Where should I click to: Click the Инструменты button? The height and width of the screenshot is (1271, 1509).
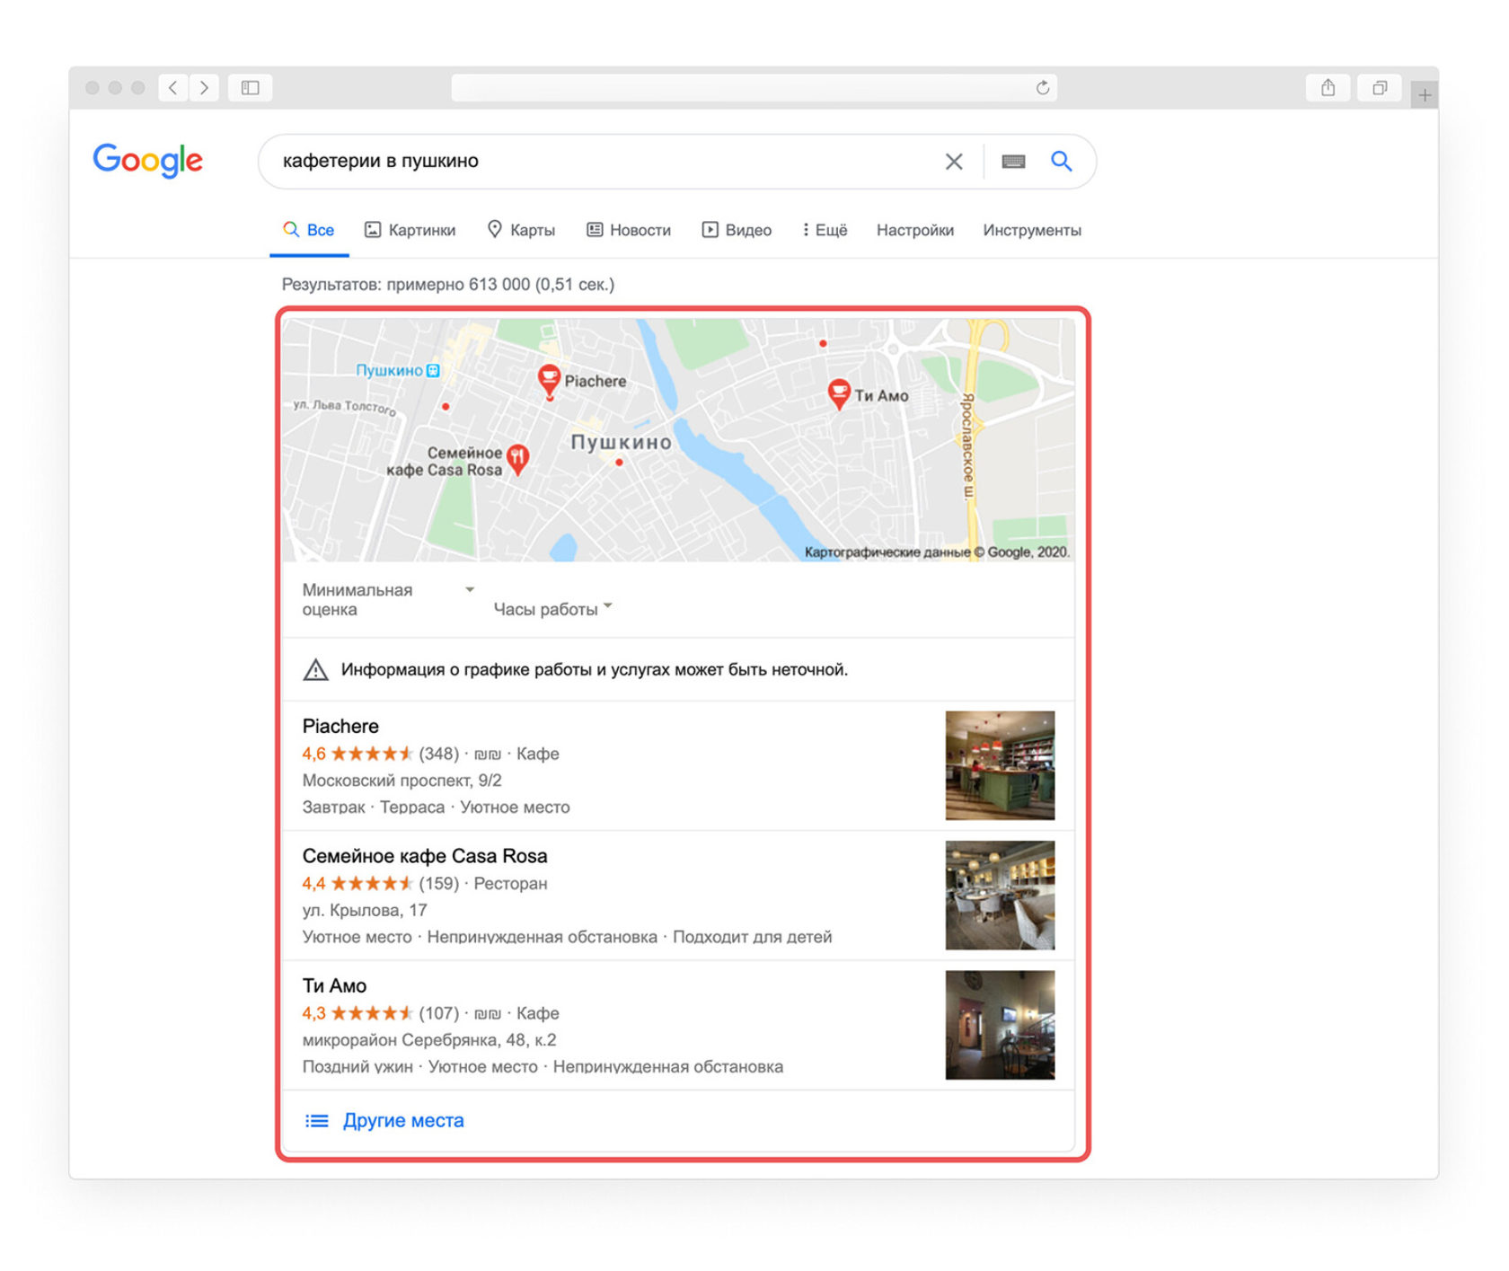tap(1031, 230)
